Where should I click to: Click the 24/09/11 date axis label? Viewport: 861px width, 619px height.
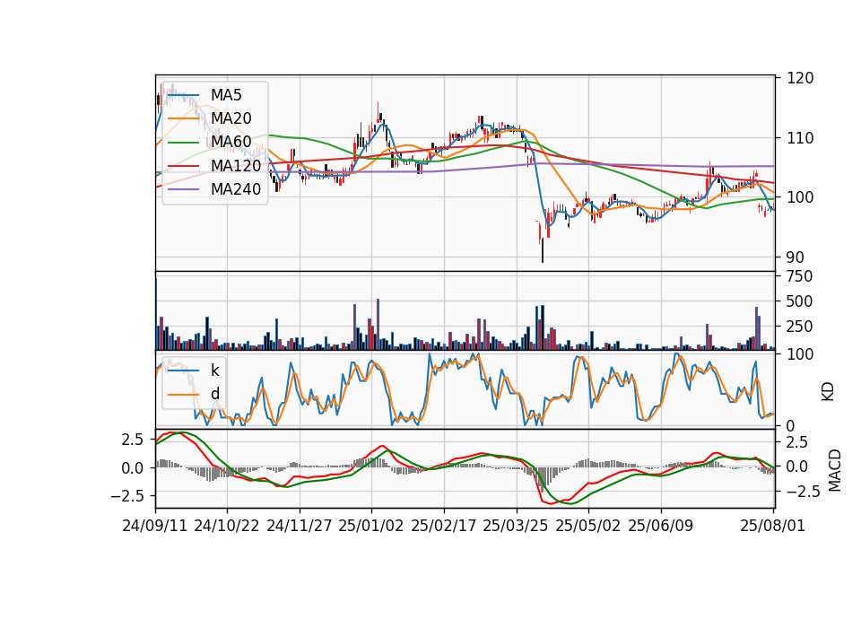pyautogui.click(x=155, y=526)
